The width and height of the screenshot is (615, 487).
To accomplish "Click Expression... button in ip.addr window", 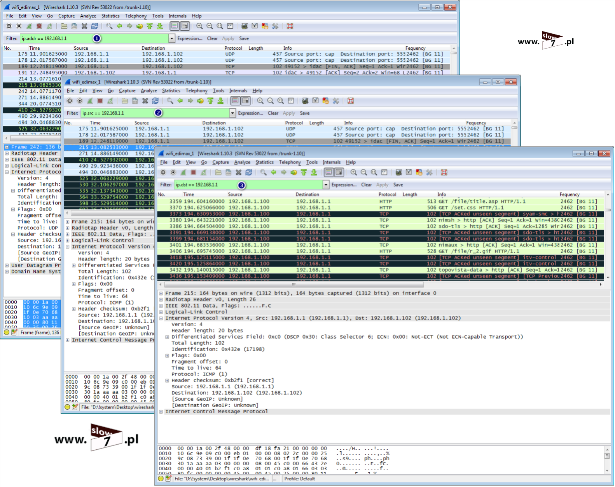I will click(x=190, y=39).
